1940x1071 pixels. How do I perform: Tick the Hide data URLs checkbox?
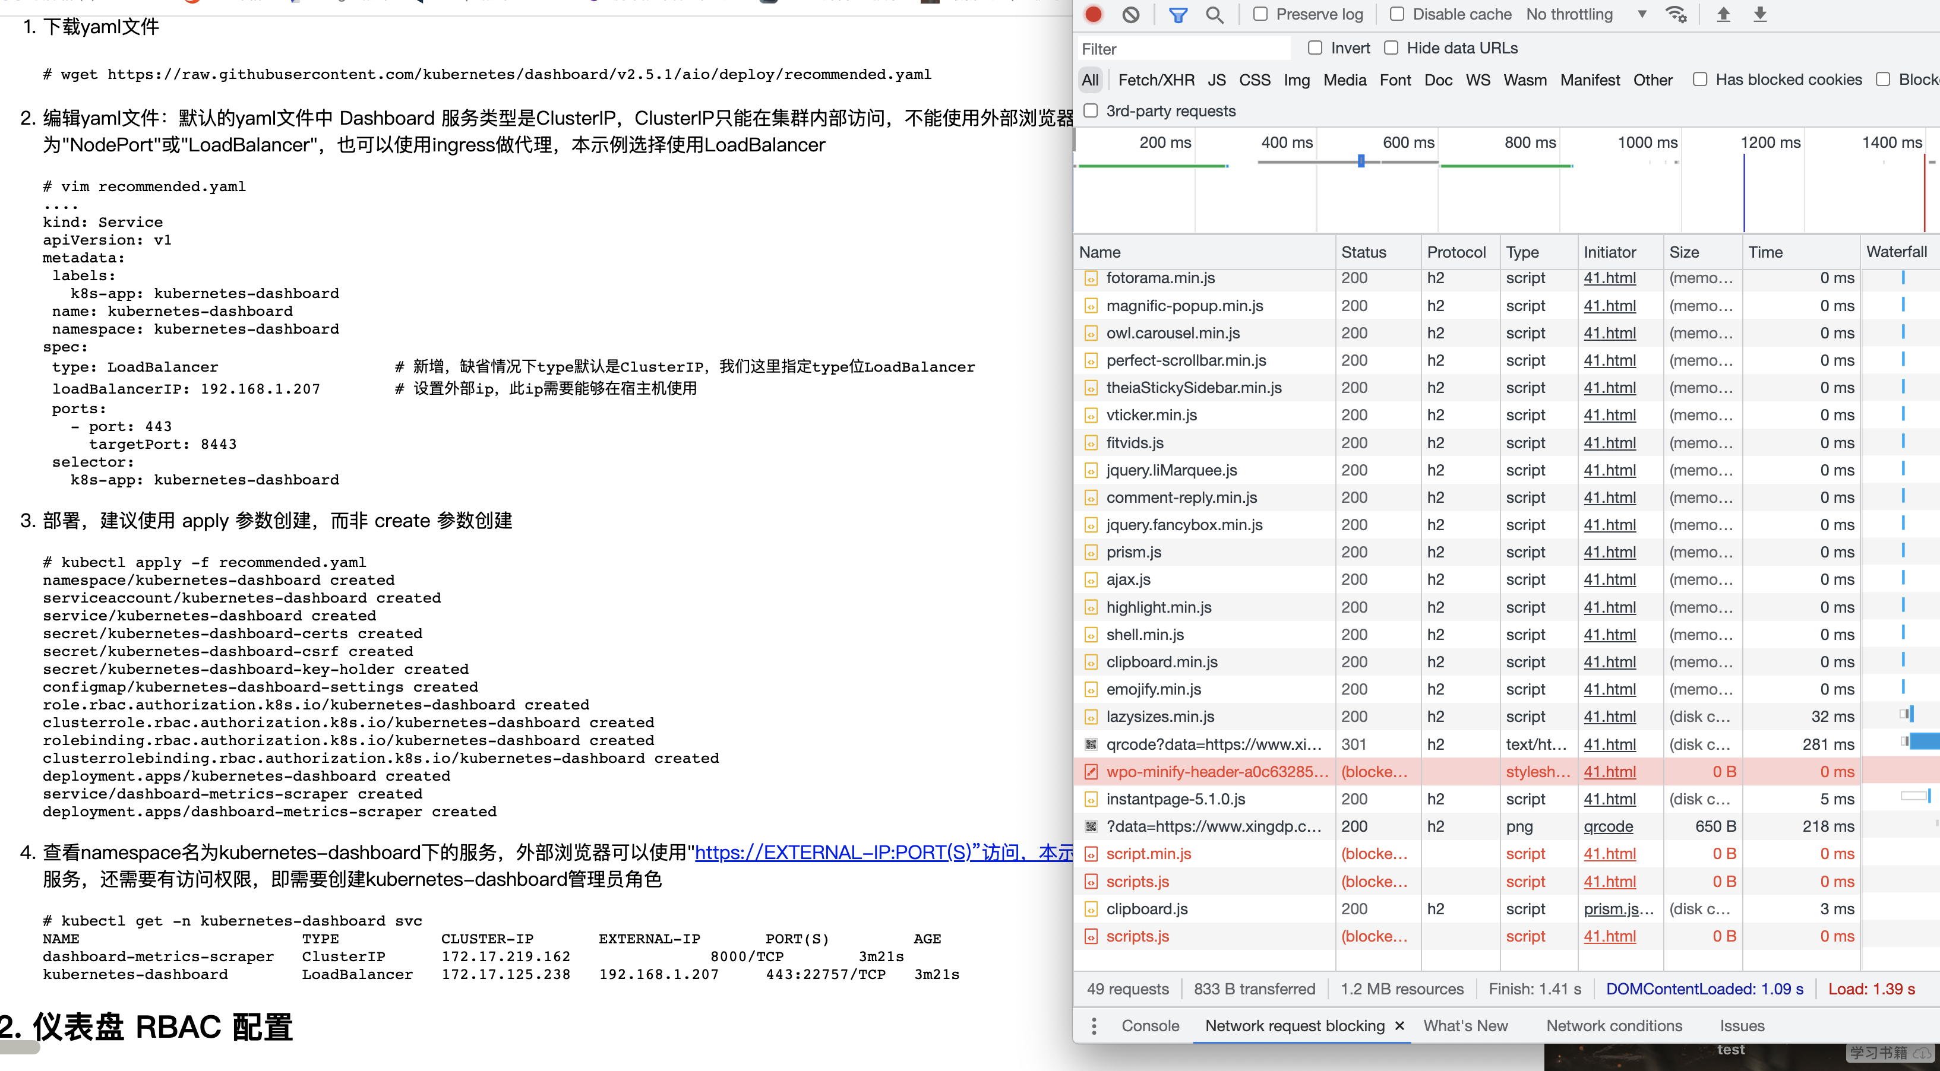coord(1391,48)
